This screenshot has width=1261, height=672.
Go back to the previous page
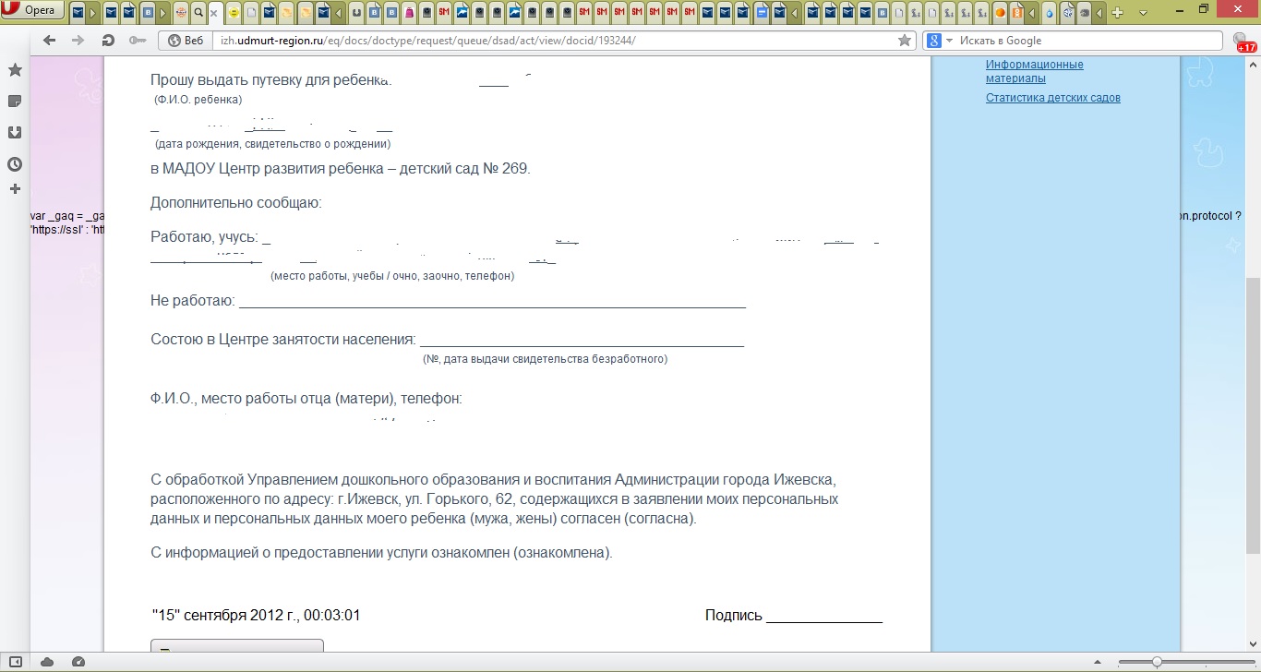[x=49, y=41]
